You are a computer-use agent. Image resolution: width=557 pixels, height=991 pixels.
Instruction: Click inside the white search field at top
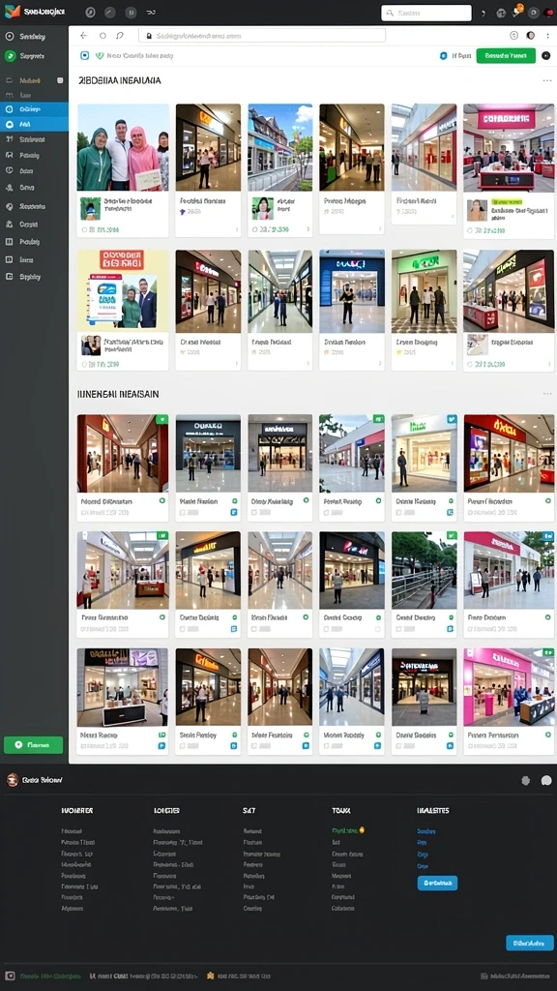426,13
